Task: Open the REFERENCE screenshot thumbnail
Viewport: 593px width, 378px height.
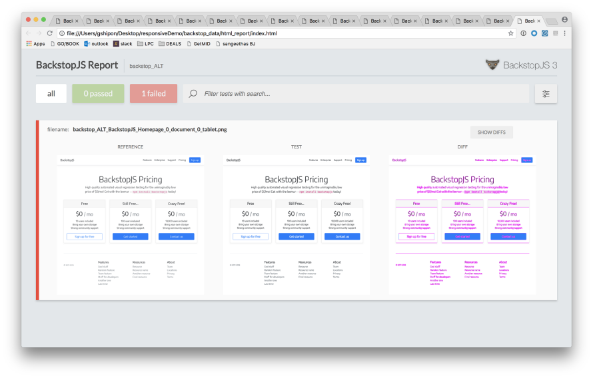Action: point(131,224)
